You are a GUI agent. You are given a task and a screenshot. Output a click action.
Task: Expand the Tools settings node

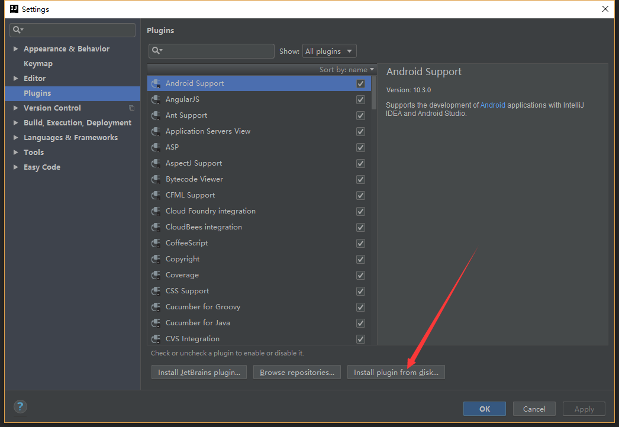click(15, 153)
